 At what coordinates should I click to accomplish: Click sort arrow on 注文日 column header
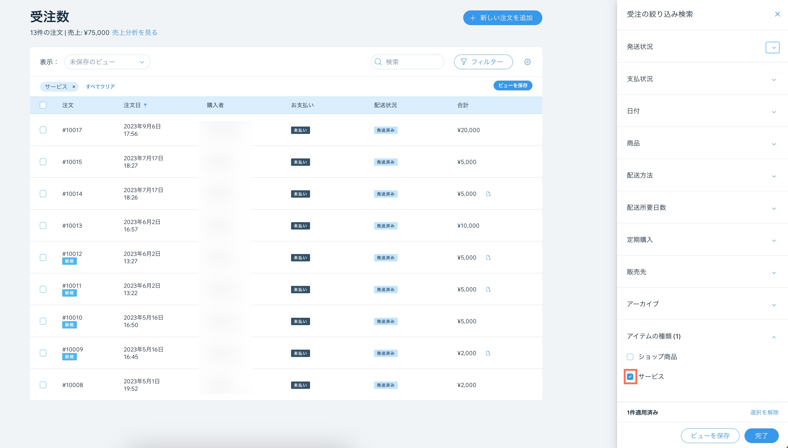point(145,105)
